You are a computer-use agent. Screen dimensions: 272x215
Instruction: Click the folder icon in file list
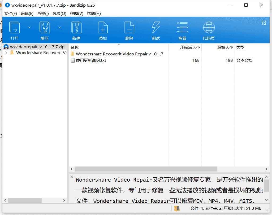pos(72,54)
